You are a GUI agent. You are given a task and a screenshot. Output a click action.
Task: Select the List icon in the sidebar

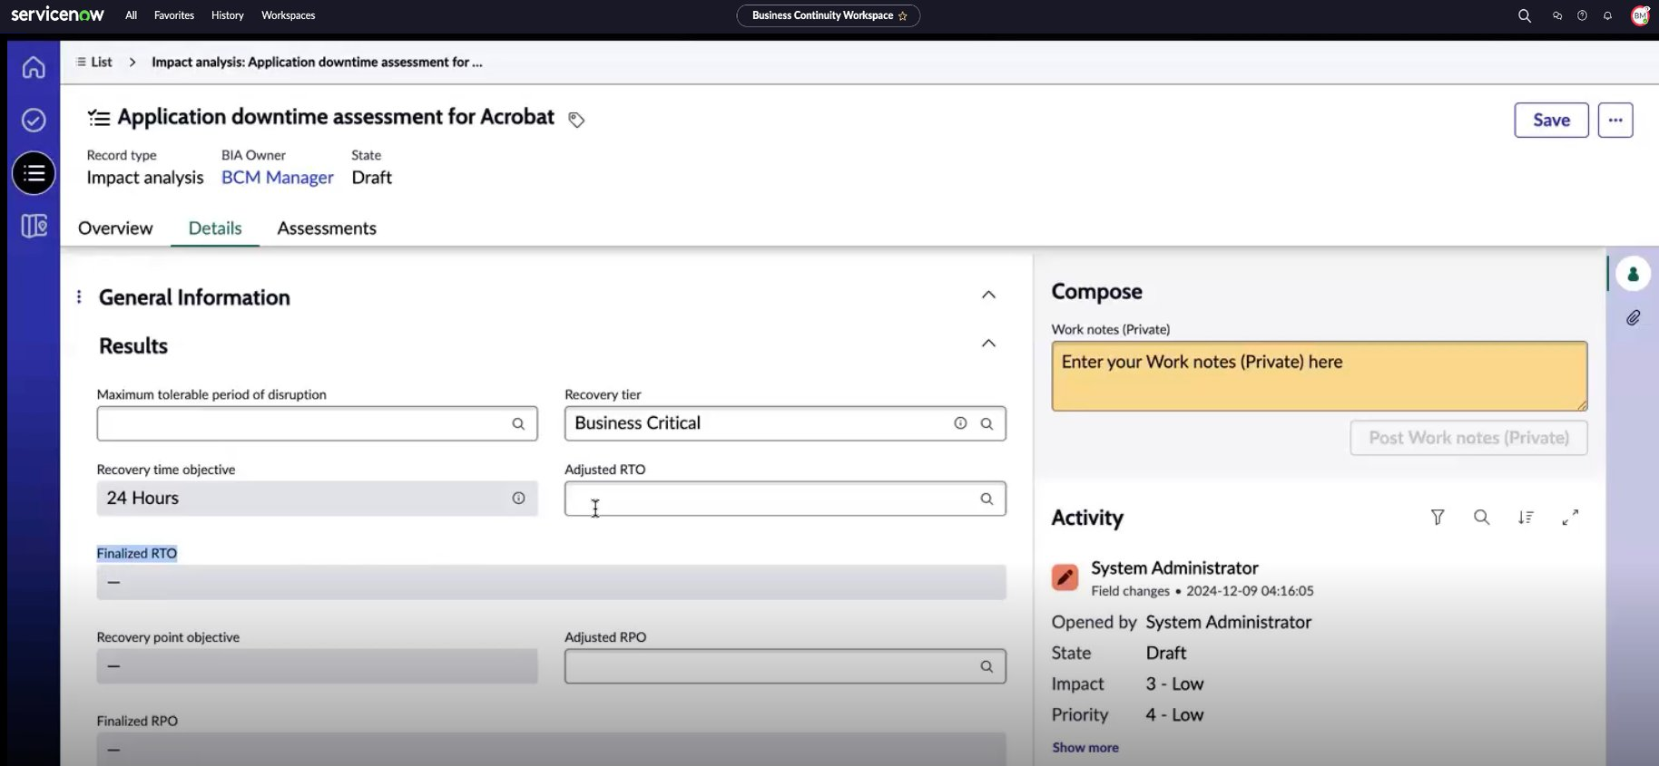point(34,173)
